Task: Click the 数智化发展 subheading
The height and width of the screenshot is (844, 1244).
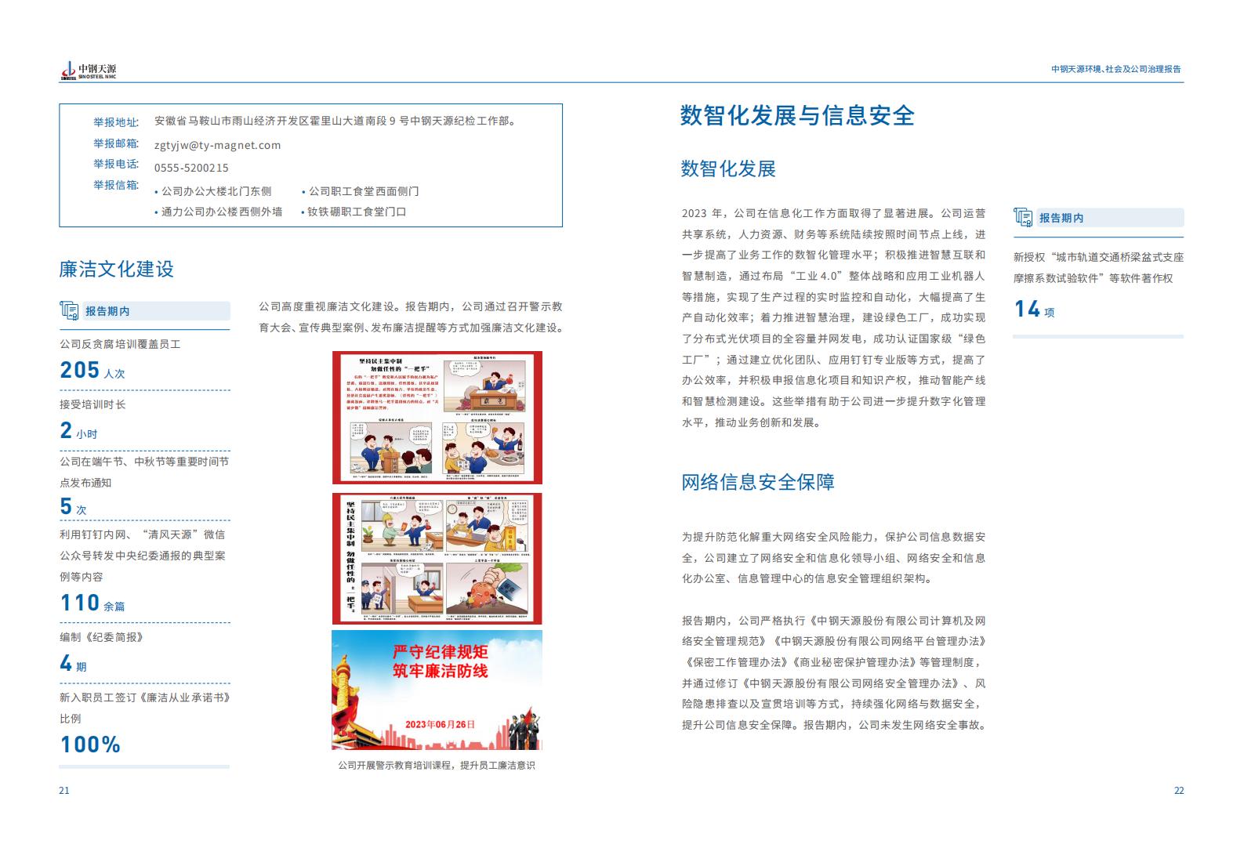Action: tap(728, 168)
